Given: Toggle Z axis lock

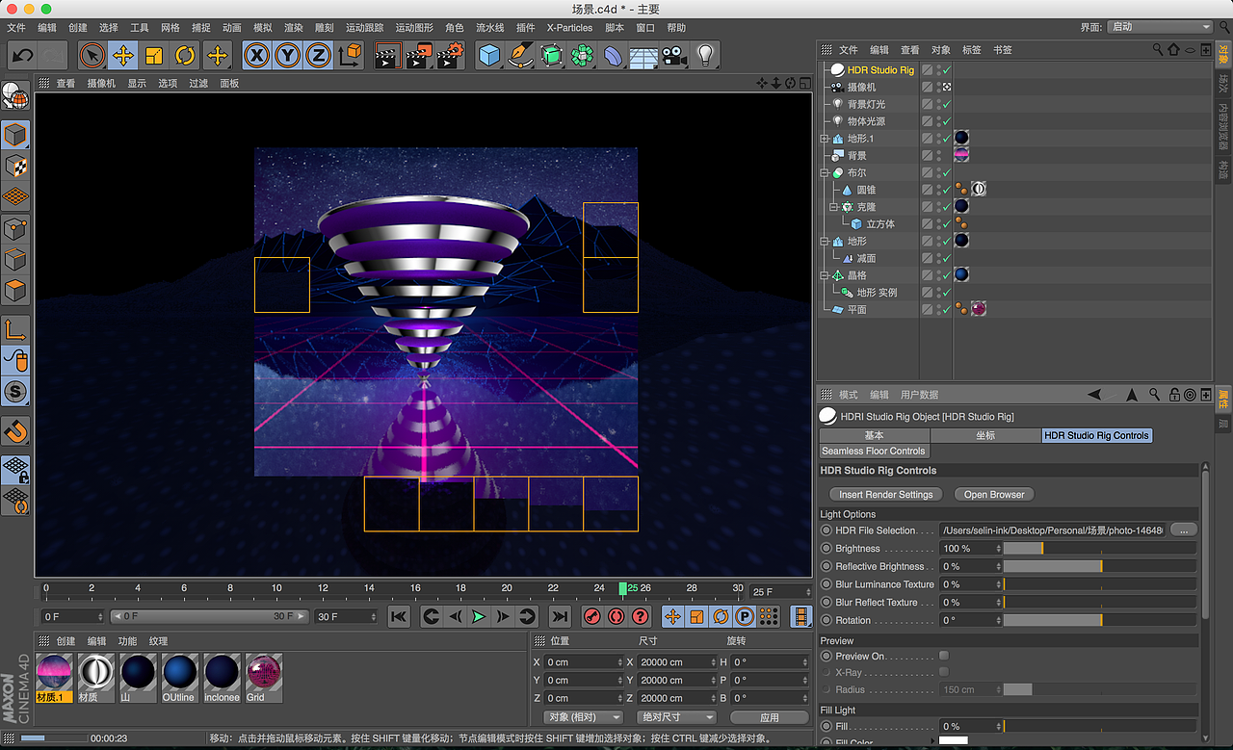Looking at the screenshot, I should [318, 55].
